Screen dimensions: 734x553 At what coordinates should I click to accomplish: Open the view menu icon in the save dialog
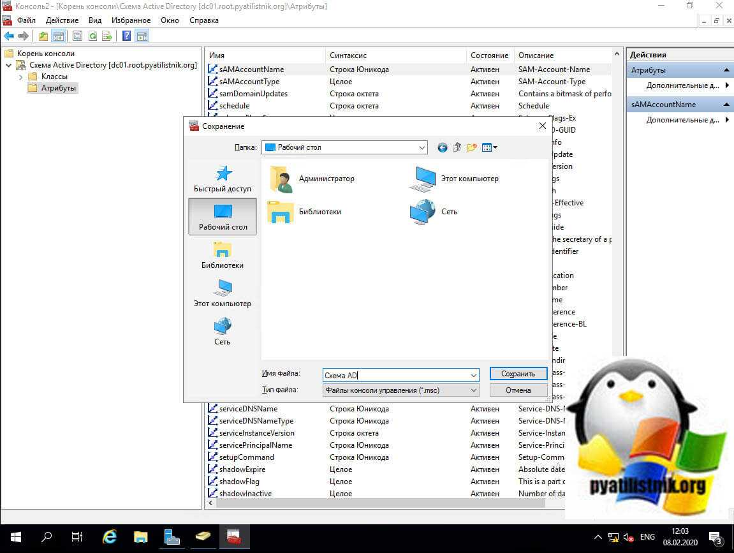click(489, 147)
